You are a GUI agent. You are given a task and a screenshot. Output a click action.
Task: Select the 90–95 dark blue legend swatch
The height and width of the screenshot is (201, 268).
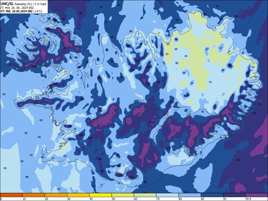click(x=212, y=195)
